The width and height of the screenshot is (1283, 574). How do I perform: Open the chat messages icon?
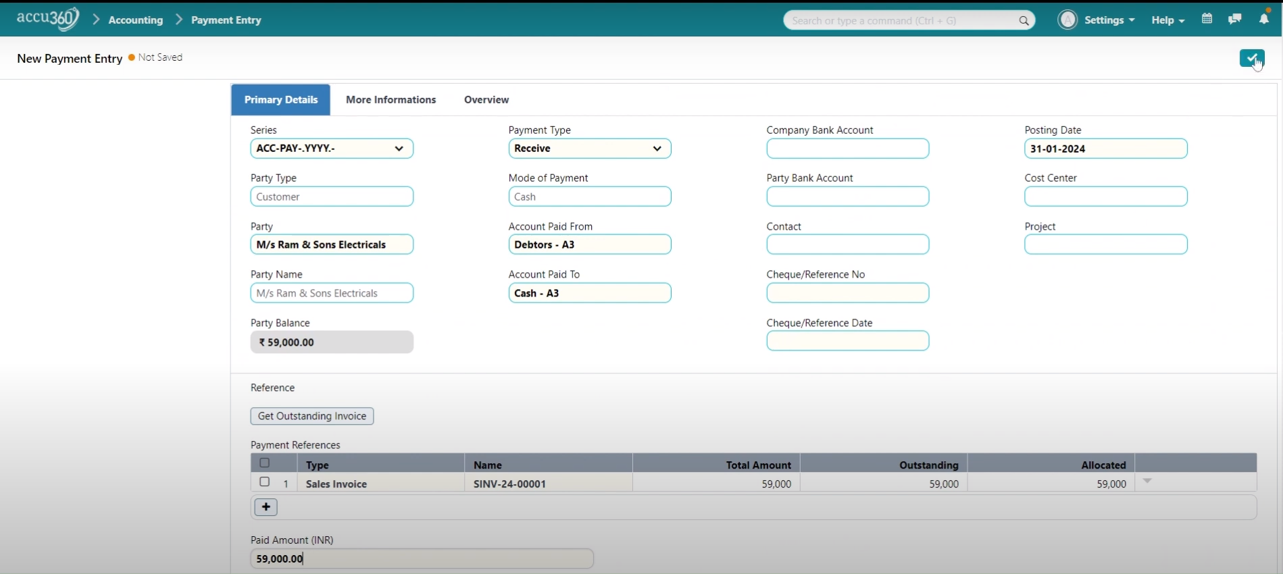(1234, 19)
